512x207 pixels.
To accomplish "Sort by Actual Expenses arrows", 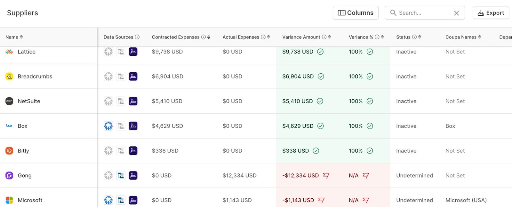I will pos(268,37).
